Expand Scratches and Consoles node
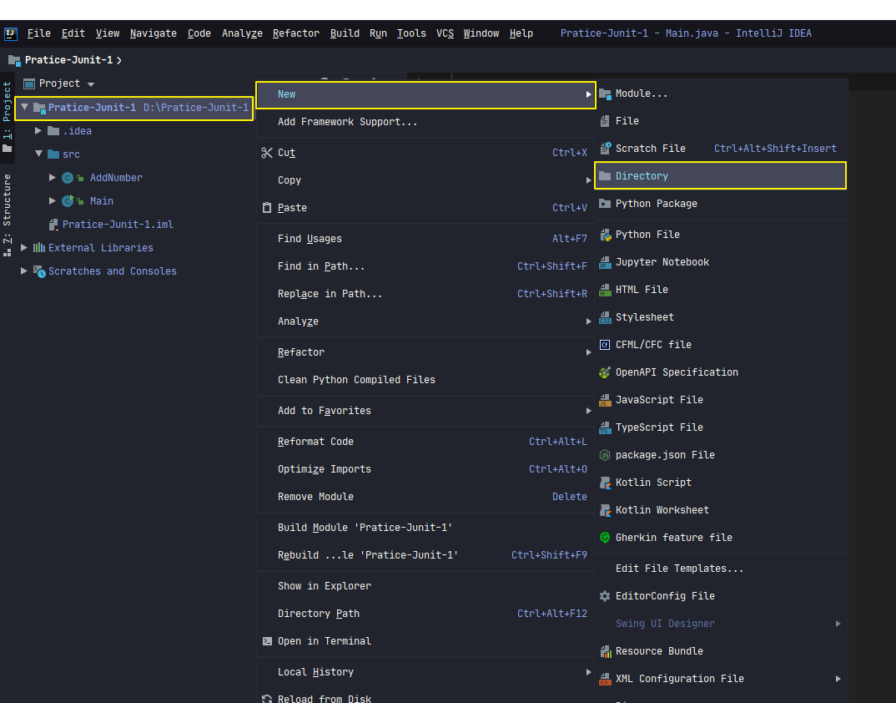This screenshot has width=896, height=703. coord(24,271)
